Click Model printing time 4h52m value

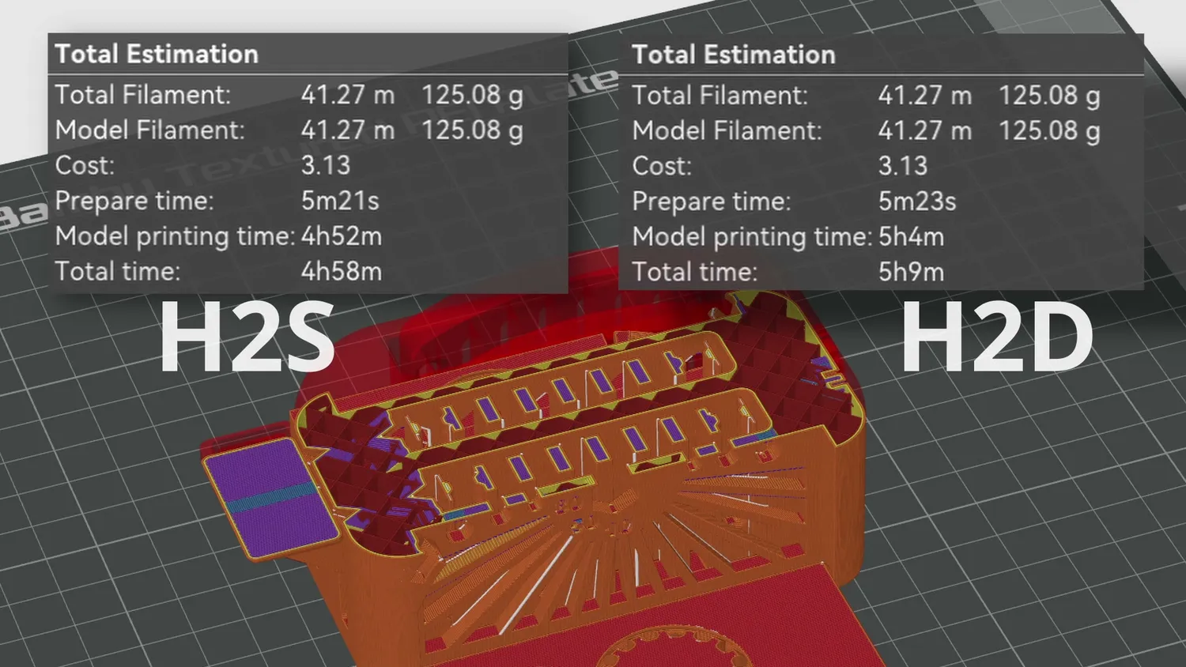(x=342, y=236)
